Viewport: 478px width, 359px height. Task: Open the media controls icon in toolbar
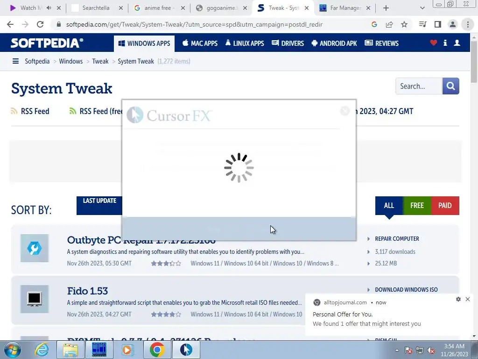(x=423, y=24)
